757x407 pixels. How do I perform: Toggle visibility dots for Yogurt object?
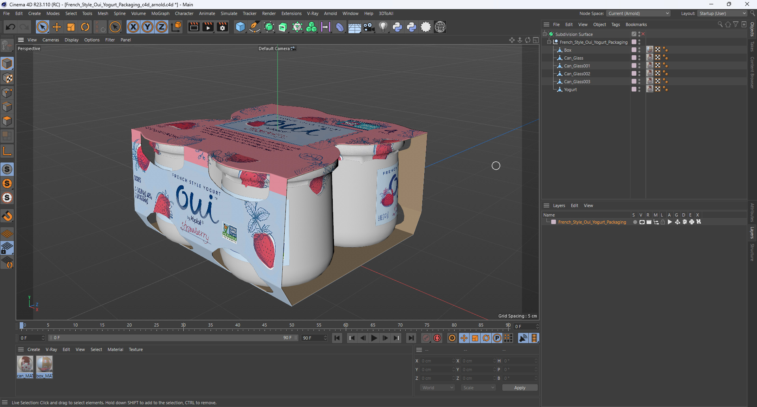coord(639,90)
